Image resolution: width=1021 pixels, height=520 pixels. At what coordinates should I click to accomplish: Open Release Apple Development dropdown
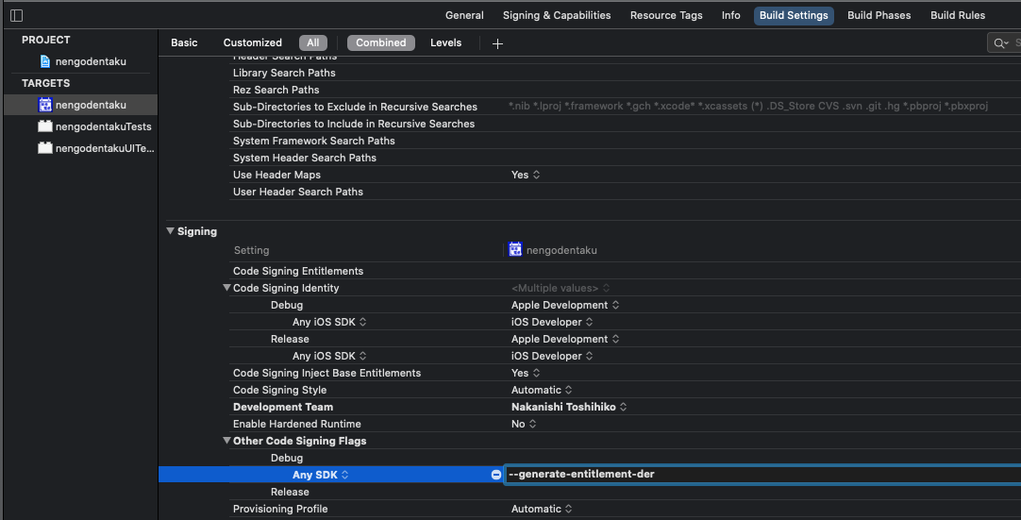[x=565, y=339]
